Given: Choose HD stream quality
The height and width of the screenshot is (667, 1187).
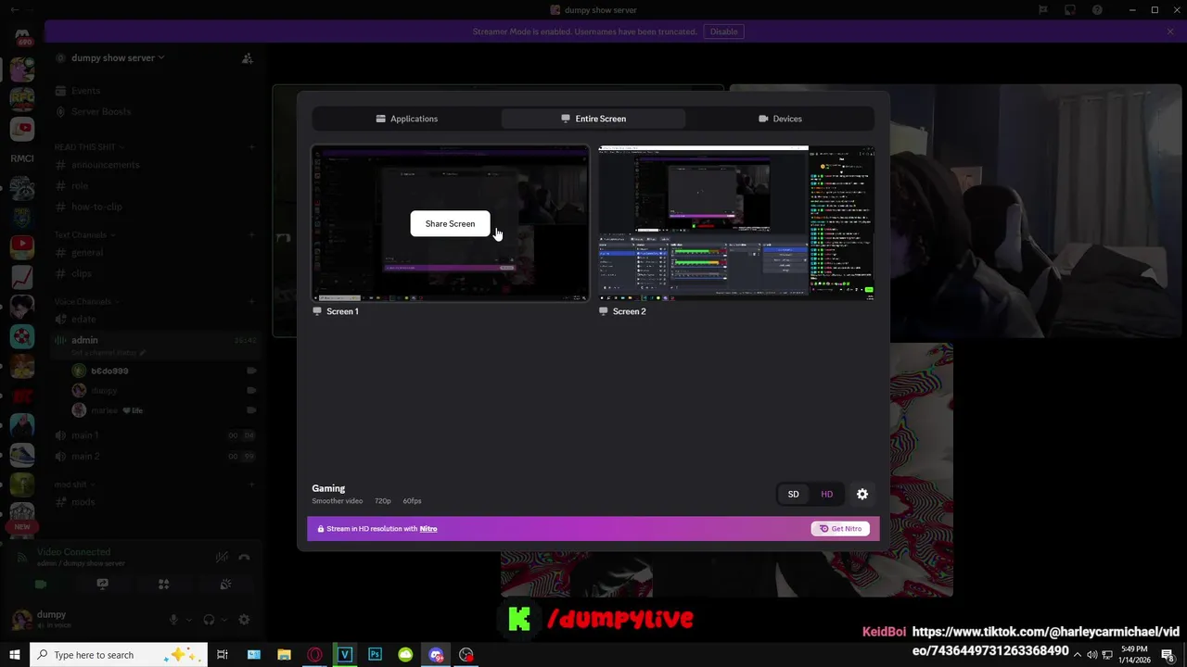Looking at the screenshot, I should pos(826,494).
